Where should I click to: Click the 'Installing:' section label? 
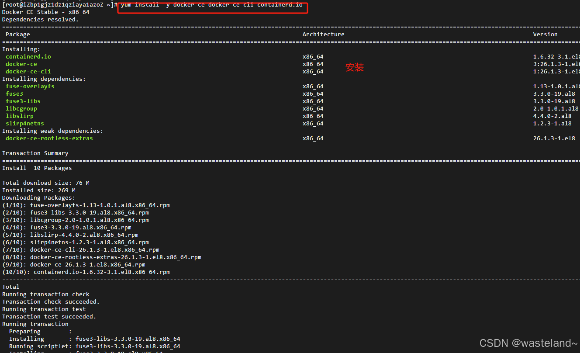[21, 49]
